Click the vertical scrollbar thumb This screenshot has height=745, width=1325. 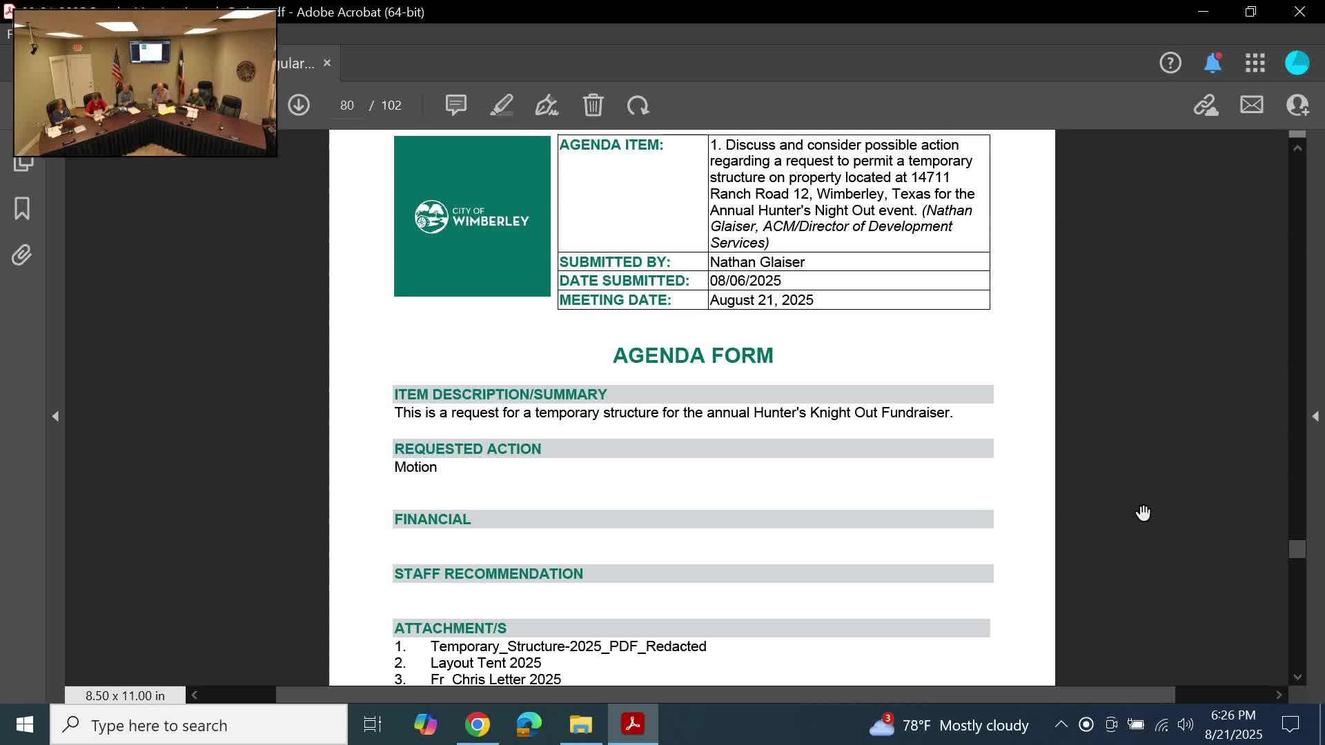[1297, 549]
